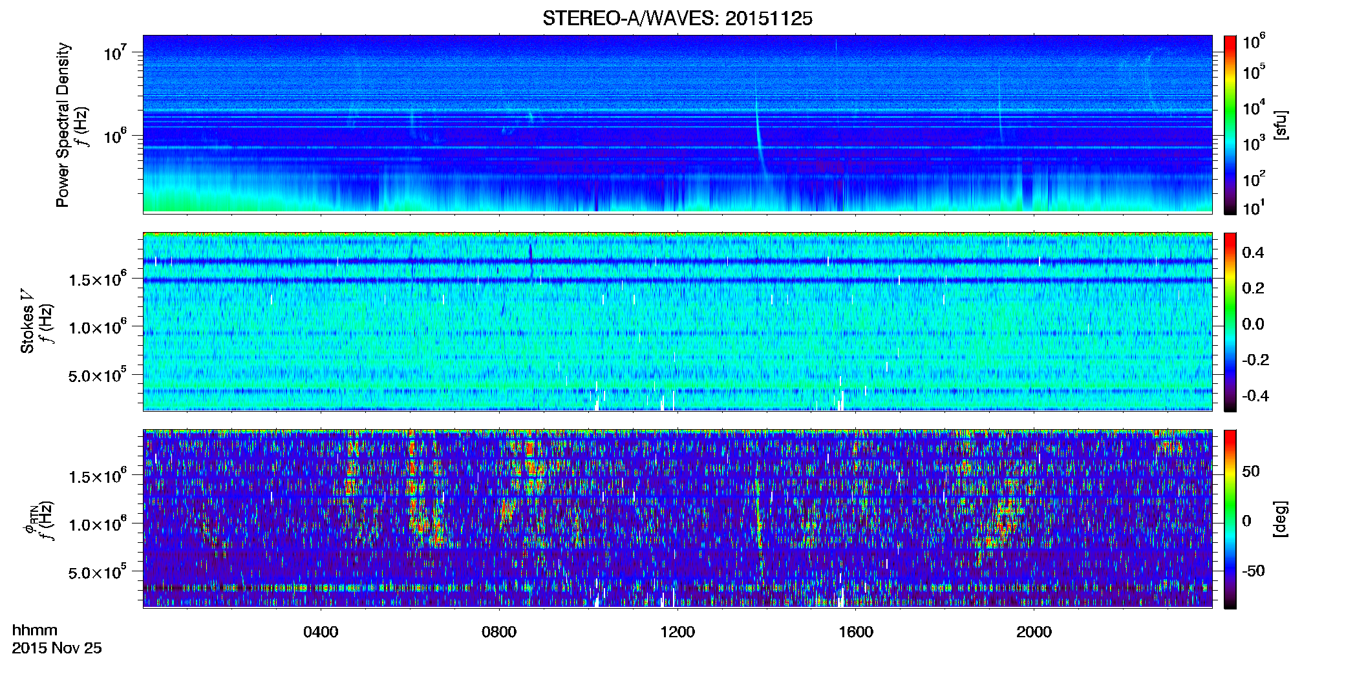1355x698 pixels.
Task: Click the 10^7 frequency tick in top panel
Action: (x=115, y=52)
